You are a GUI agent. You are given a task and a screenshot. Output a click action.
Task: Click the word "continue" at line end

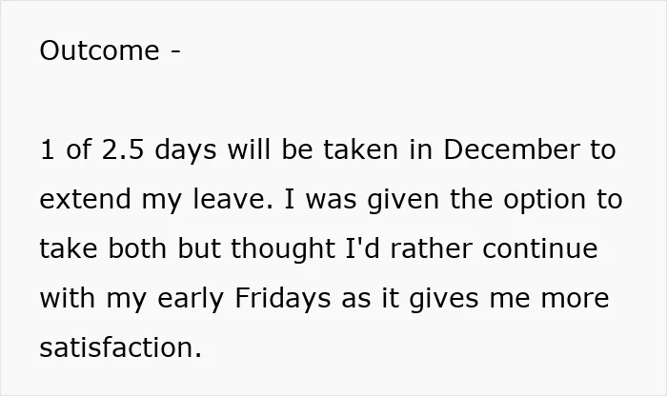pyautogui.click(x=540, y=248)
